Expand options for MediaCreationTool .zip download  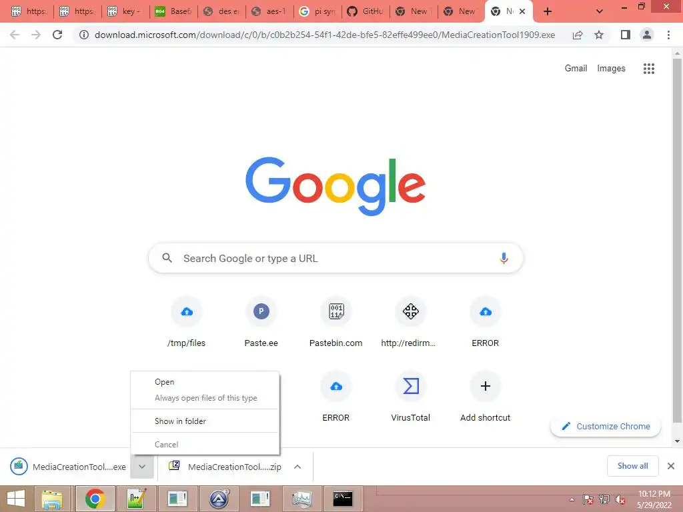click(x=297, y=466)
